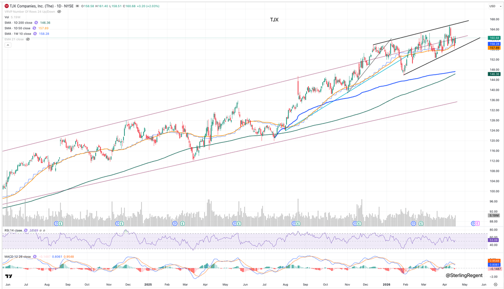
Task: Click the SMA 1D 50 timeframe sync icon
Action: click(34, 28)
